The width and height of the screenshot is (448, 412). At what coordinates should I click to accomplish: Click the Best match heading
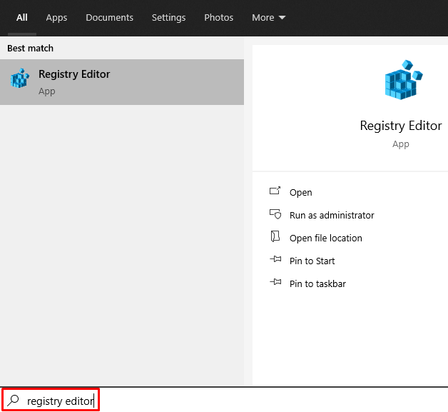point(30,49)
